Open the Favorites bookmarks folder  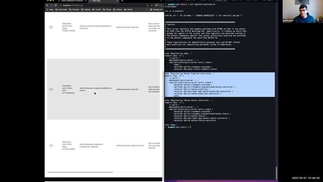tap(74, 10)
